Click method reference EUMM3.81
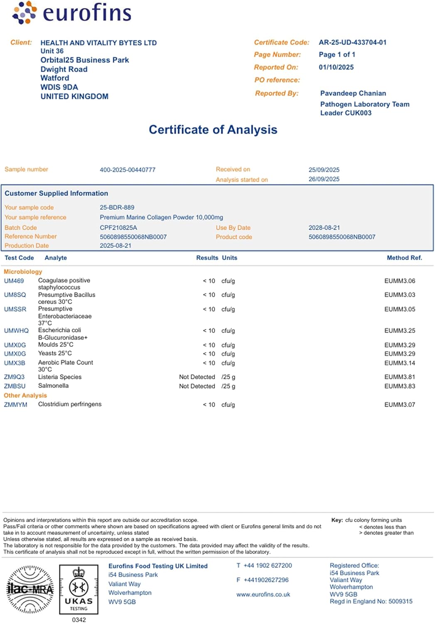435x623 pixels. click(x=400, y=377)
